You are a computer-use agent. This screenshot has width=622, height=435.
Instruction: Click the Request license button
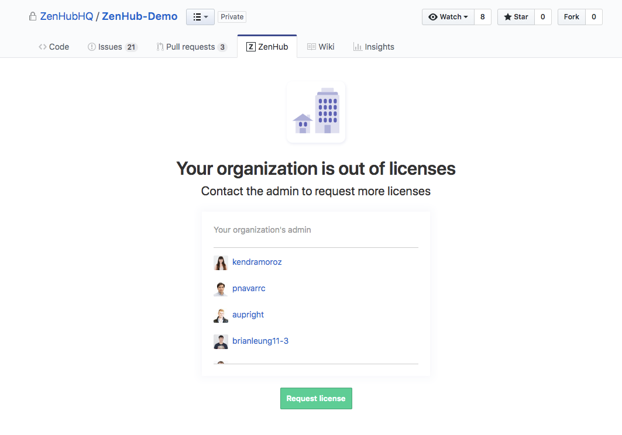[316, 399]
